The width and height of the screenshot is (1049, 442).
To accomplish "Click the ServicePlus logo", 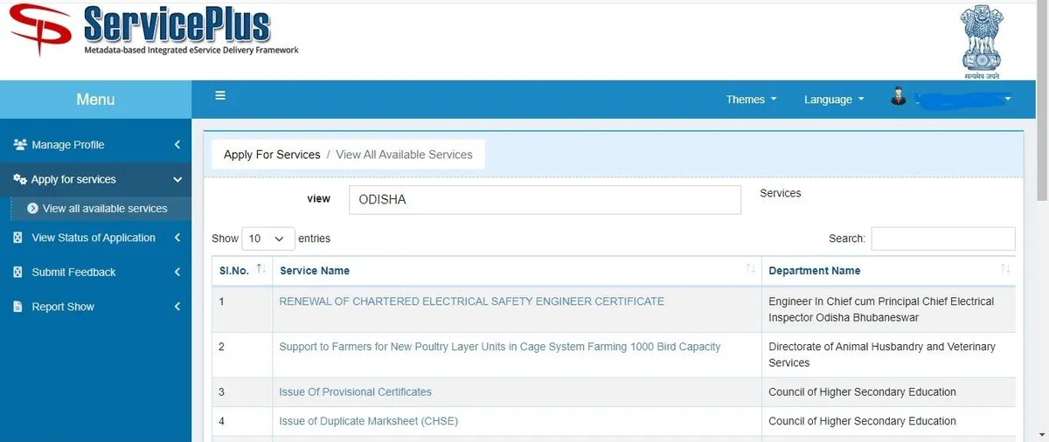I will coord(154,31).
